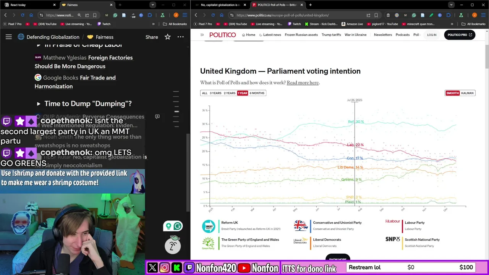
Task: Bookmark the page in left browser address bar
Action: [94, 15]
